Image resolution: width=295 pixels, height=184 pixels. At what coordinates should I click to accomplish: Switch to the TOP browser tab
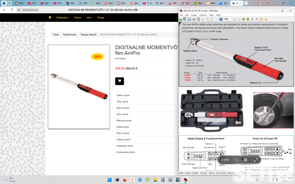click(x=172, y=3)
